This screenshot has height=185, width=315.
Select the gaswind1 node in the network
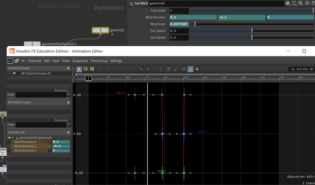pos(101,30)
